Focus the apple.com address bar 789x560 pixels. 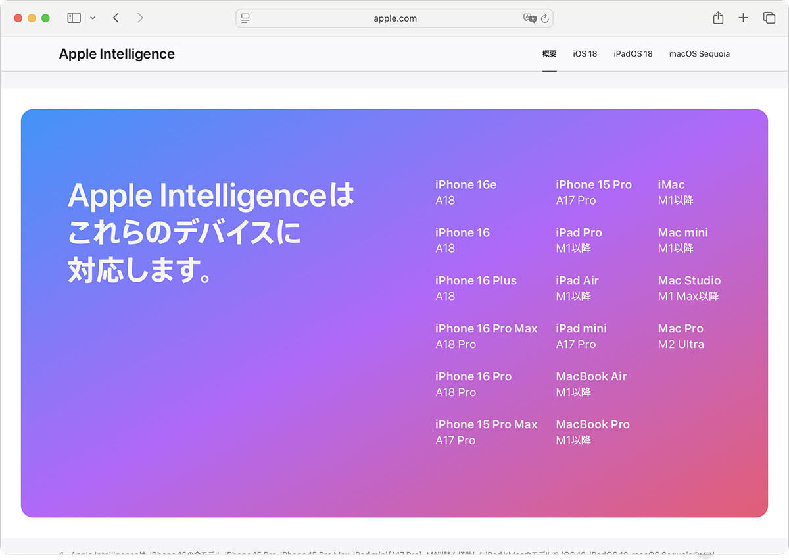pyautogui.click(x=394, y=18)
